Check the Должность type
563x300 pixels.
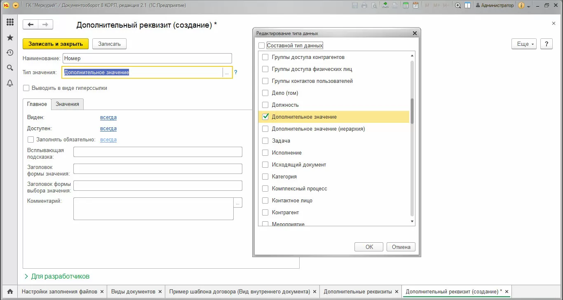pyautogui.click(x=265, y=105)
